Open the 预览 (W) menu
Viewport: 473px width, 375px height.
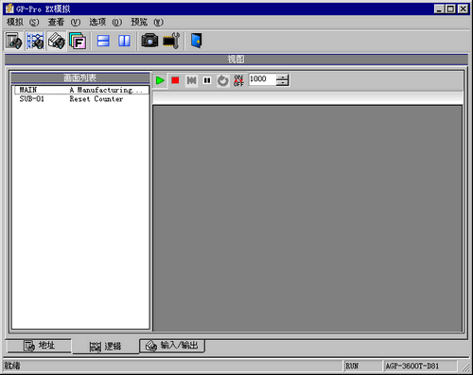148,22
